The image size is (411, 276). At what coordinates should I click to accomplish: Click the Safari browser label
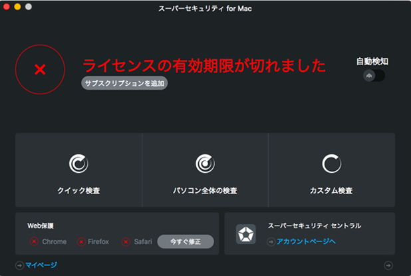143,241
